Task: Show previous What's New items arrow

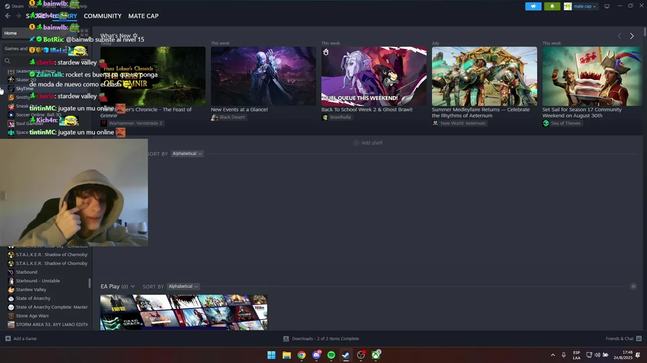Action: coord(620,36)
